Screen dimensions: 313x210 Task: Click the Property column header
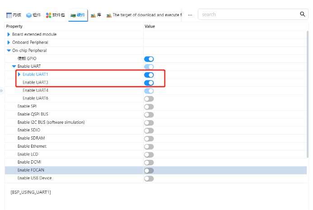pyautogui.click(x=14, y=26)
